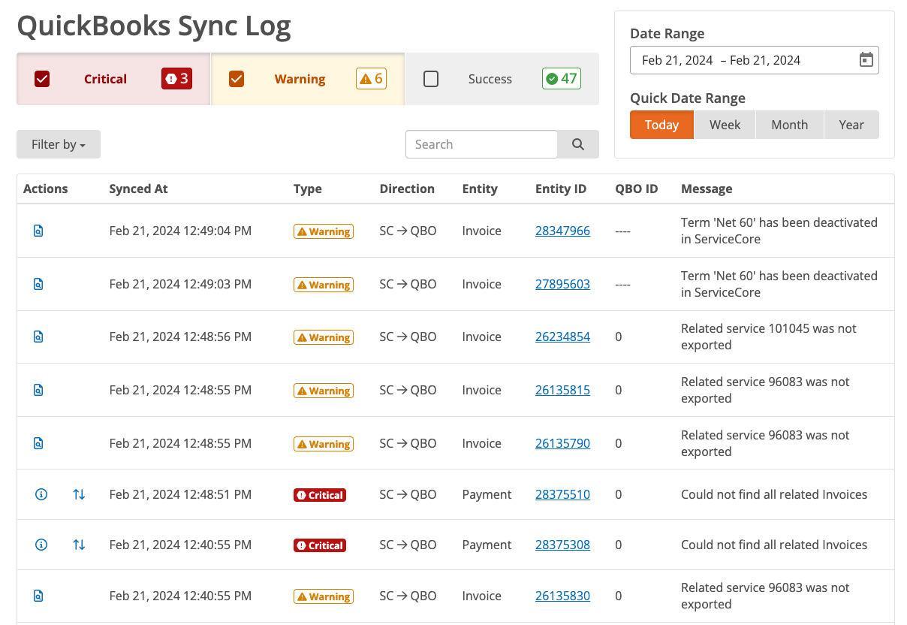Open the Filter by dropdown
Image resolution: width=907 pixels, height=625 pixels.
click(58, 143)
